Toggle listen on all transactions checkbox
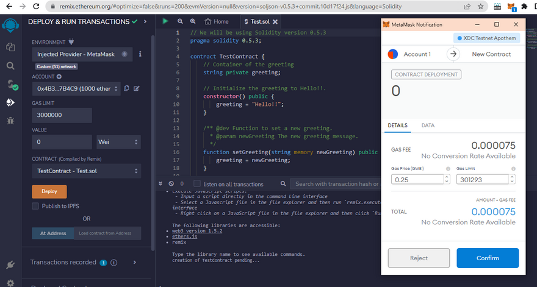The height and width of the screenshot is (287, 537). tap(197, 183)
